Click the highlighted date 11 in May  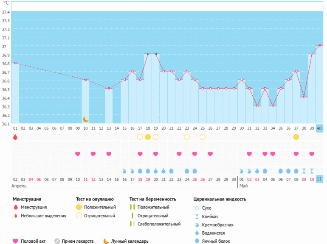click(319, 179)
